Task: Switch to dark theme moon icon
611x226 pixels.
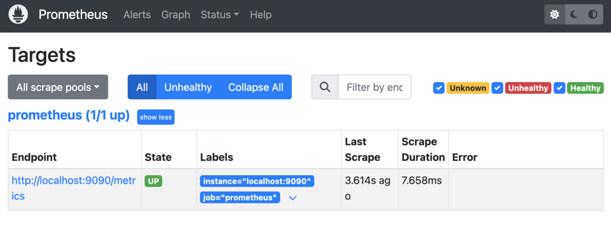Action: click(x=574, y=15)
